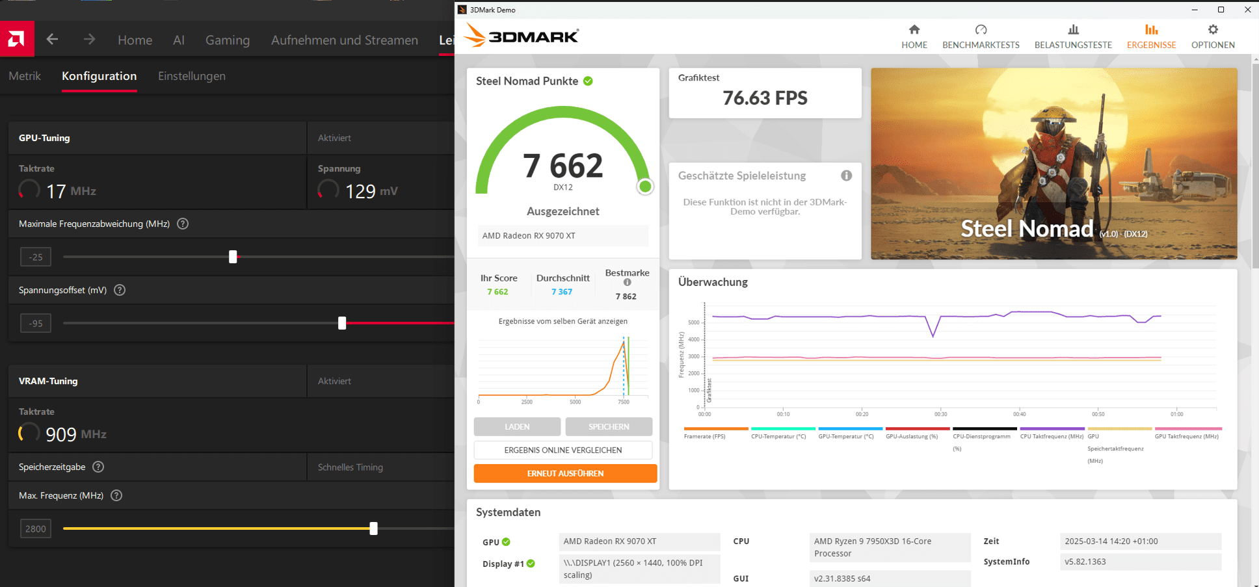Click the -25 frequency offset field
The width and height of the screenshot is (1259, 587).
36,257
